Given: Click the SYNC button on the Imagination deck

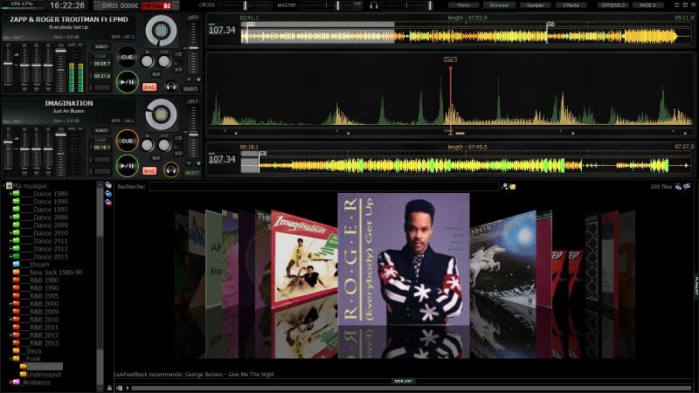Looking at the screenshot, I should pos(149,170).
